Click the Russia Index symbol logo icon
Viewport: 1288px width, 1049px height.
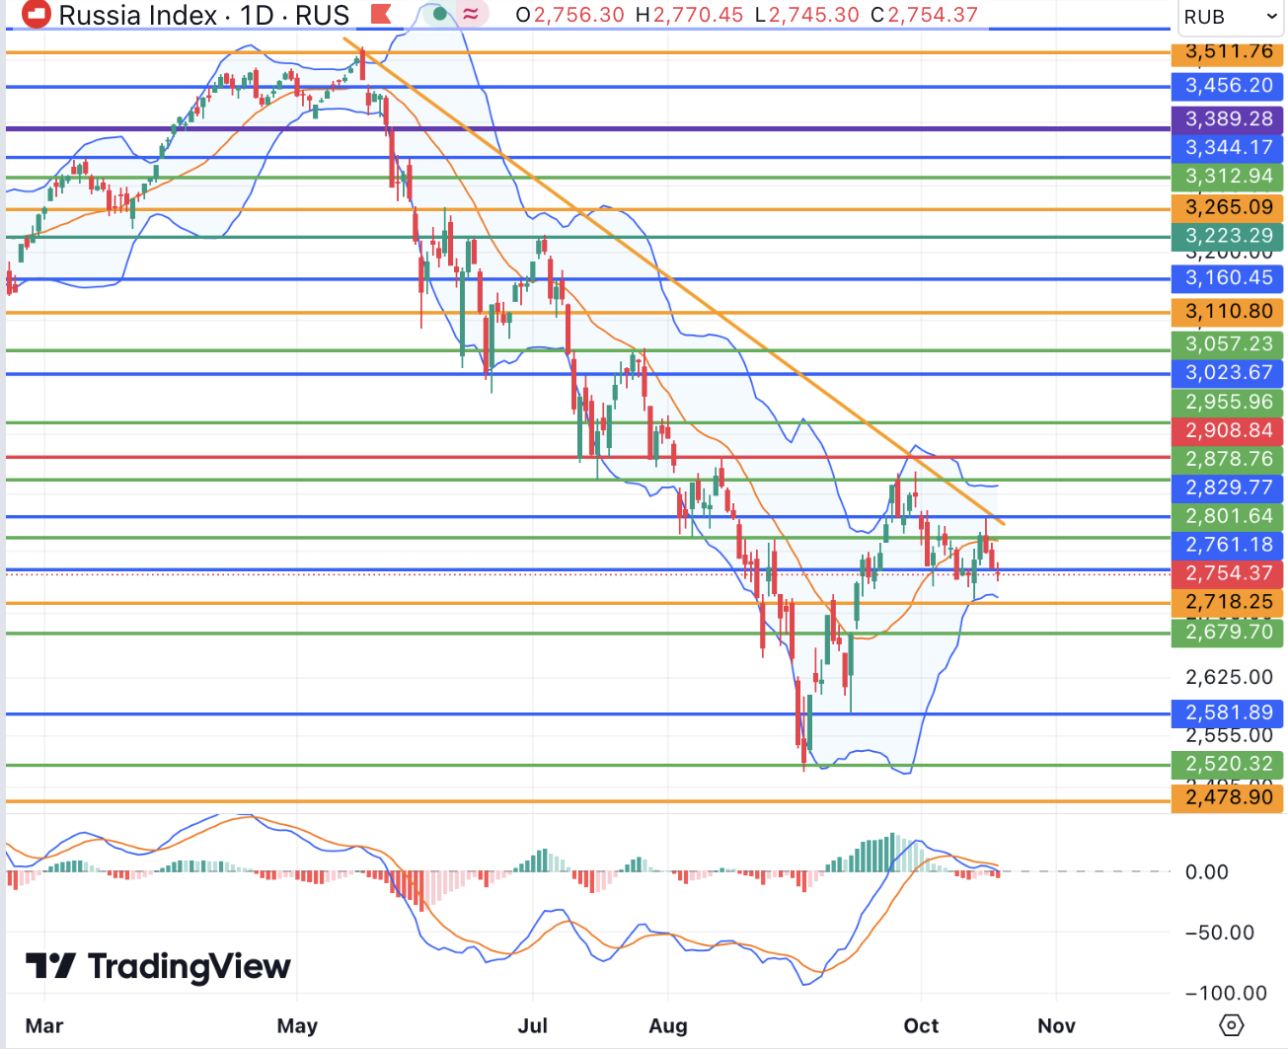click(37, 15)
